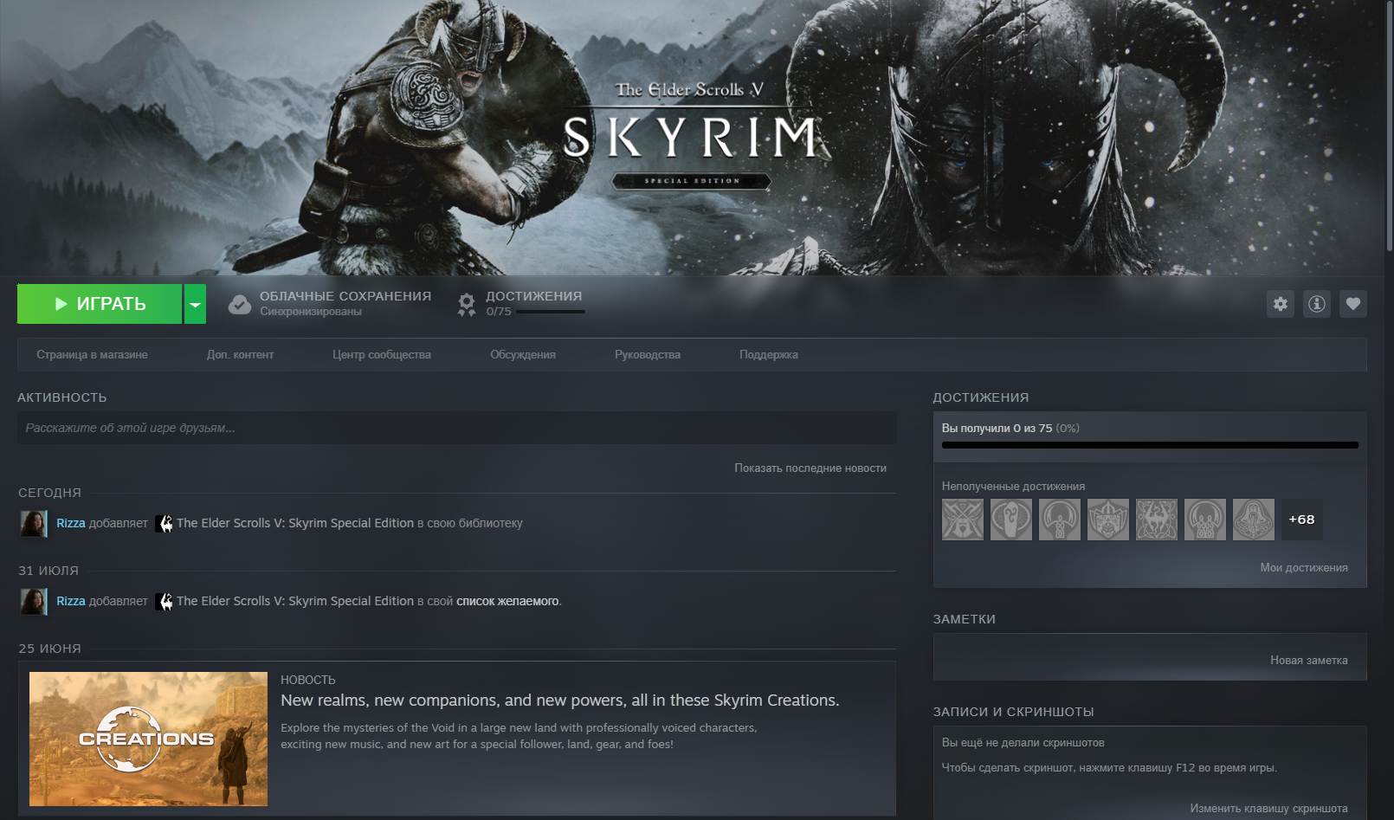Click the game info (i) icon
The height and width of the screenshot is (820, 1394).
click(x=1317, y=304)
